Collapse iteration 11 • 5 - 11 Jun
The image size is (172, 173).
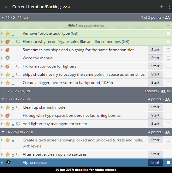pos(3,17)
